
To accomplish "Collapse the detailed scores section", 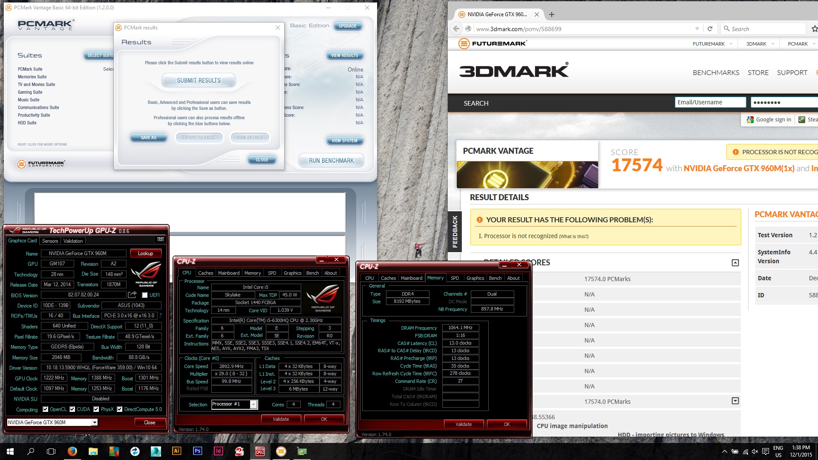I will [735, 263].
